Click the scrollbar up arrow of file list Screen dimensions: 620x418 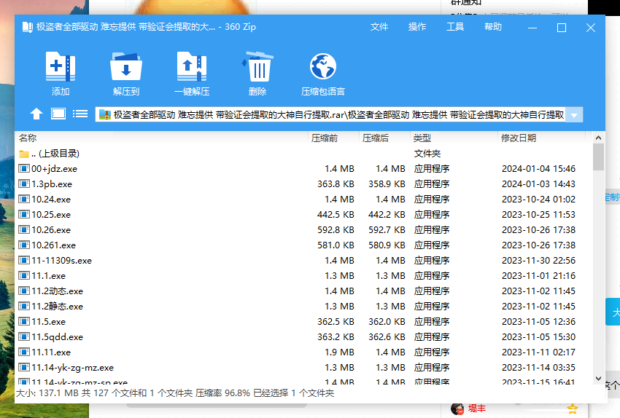pos(598,138)
